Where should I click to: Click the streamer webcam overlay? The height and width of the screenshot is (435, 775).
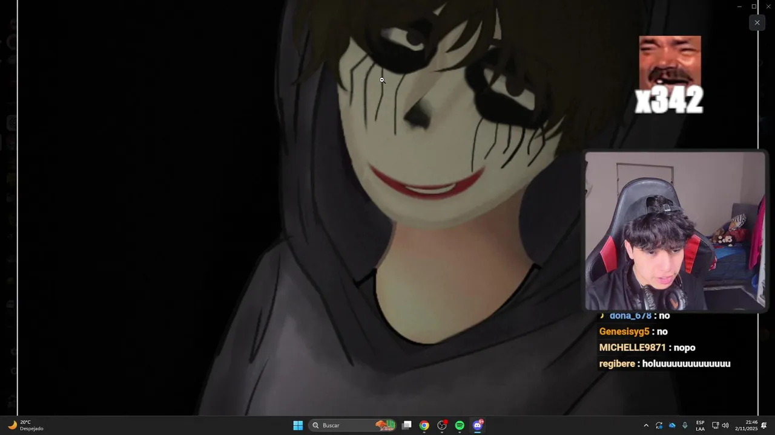coord(675,231)
